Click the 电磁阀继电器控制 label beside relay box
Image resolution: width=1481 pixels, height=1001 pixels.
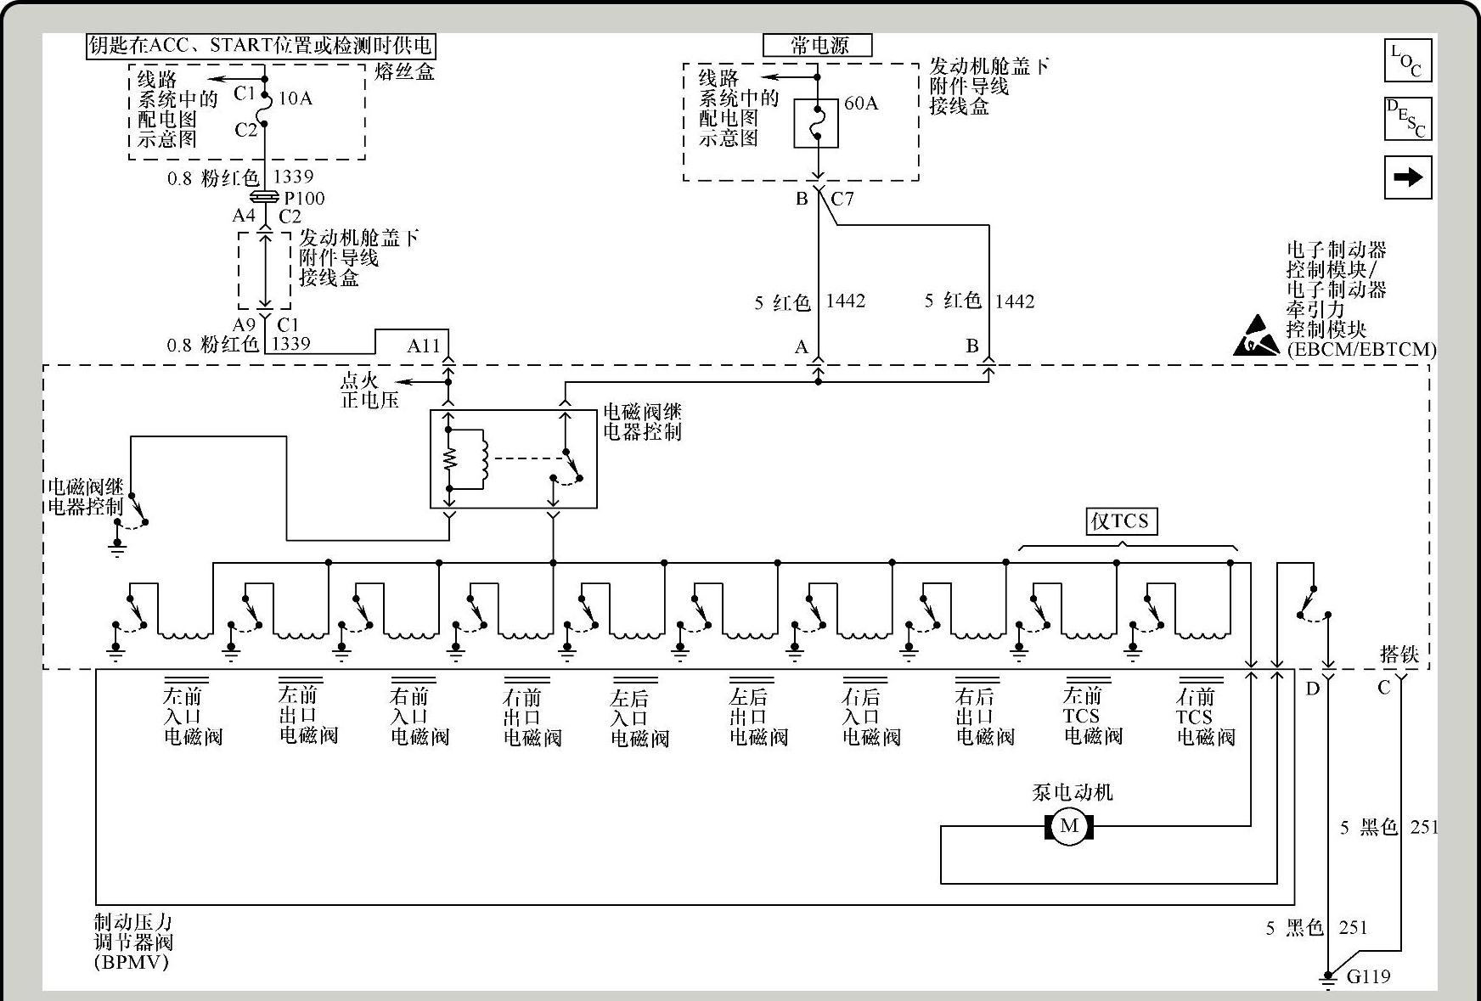(x=642, y=422)
